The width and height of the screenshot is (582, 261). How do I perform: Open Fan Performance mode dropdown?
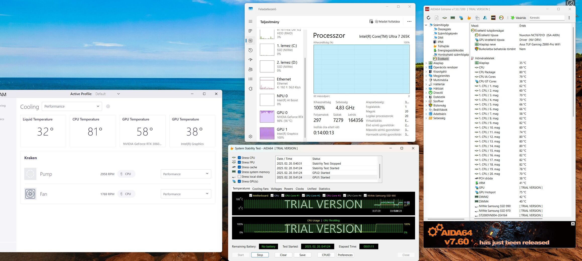(186, 194)
